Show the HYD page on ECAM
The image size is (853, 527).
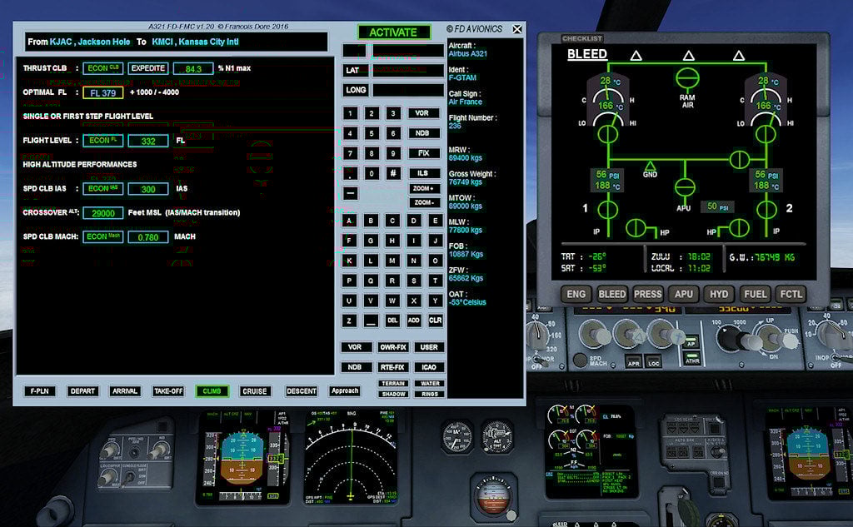coord(719,294)
